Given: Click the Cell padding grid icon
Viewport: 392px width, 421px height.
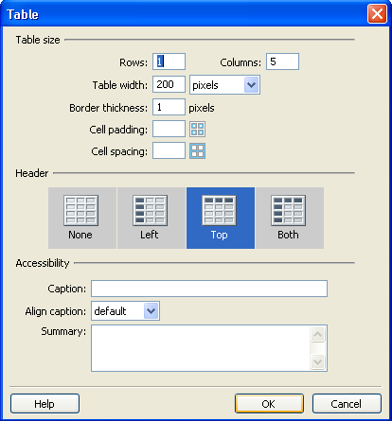Looking at the screenshot, I should [198, 130].
